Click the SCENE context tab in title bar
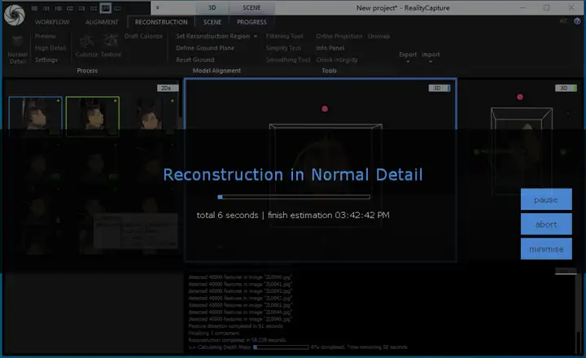Image resolution: width=586 pixels, height=358 pixels. tap(251, 7)
